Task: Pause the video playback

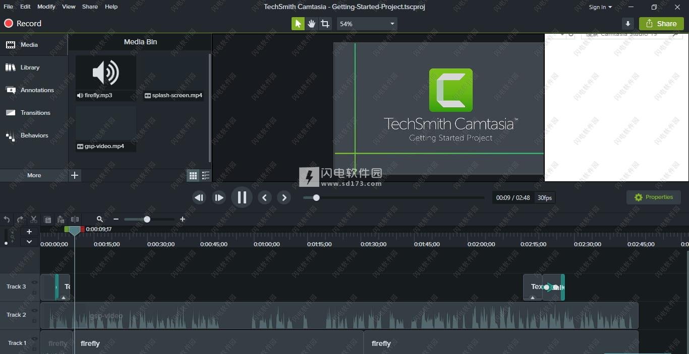Action: pyautogui.click(x=242, y=197)
